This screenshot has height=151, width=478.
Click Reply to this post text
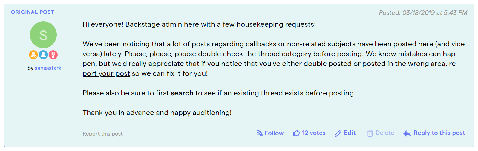point(439,133)
